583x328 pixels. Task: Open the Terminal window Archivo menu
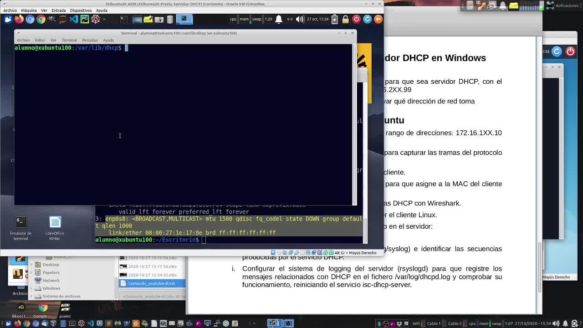[23, 40]
